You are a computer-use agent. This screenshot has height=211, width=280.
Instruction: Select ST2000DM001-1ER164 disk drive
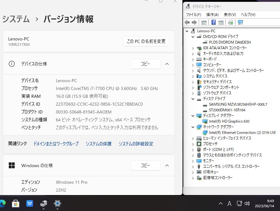point(227,110)
